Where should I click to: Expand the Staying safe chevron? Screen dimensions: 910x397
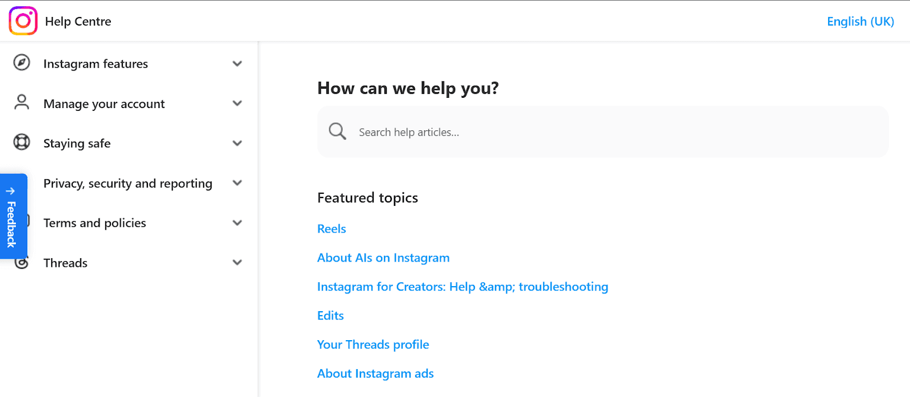coord(237,143)
